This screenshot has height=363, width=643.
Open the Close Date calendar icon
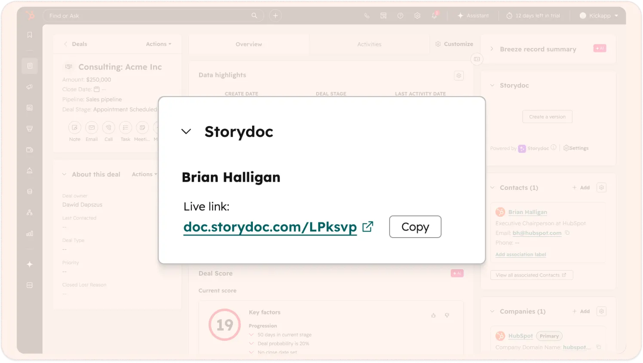(x=97, y=89)
